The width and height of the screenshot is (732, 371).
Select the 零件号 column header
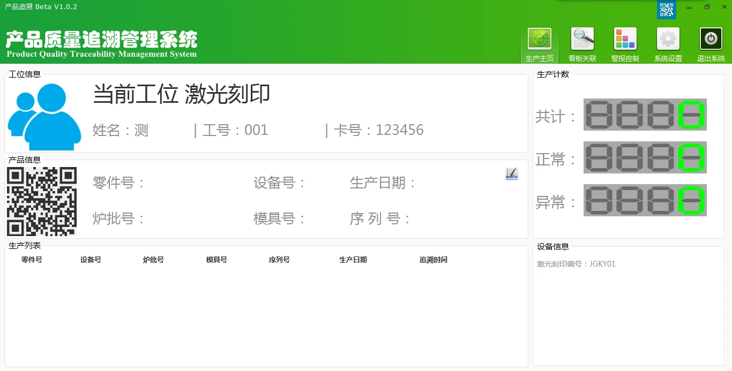point(32,260)
